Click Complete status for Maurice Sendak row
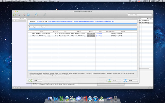 pos(99,36)
